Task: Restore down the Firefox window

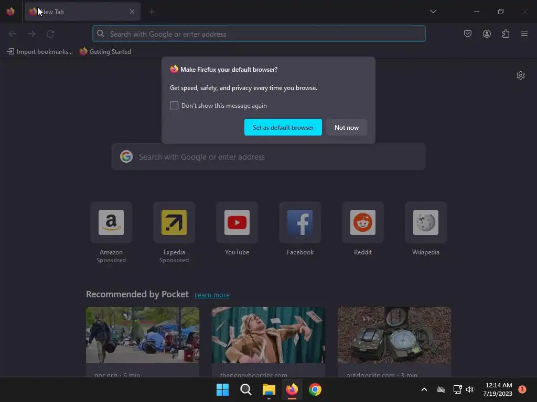Action: (500, 12)
